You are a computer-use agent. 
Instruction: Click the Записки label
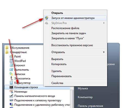(x=20, y=74)
